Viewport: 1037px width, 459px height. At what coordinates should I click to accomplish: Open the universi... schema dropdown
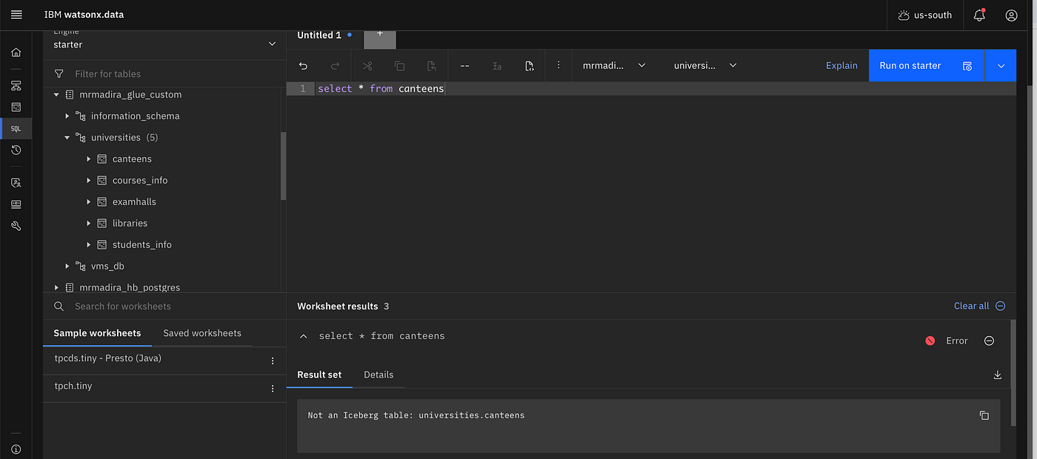(x=705, y=66)
